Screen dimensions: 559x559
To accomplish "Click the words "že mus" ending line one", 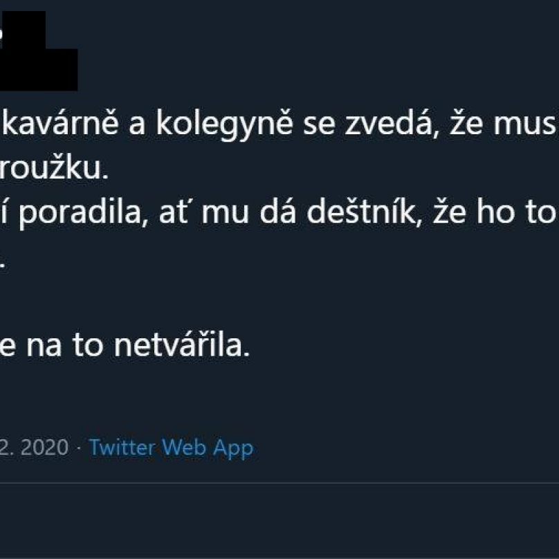I will click(x=503, y=123).
